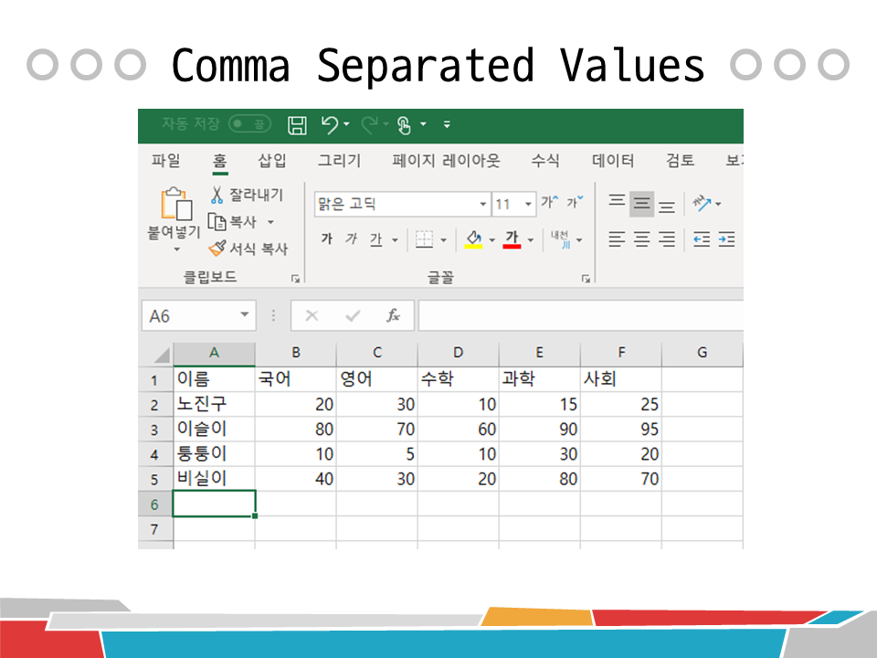
Task: Open the Undo history dropdown
Action: click(x=347, y=124)
